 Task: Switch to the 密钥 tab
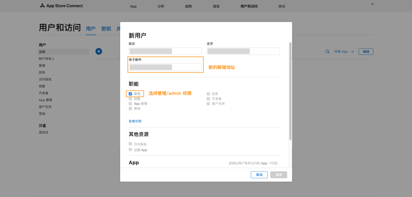pos(106,29)
